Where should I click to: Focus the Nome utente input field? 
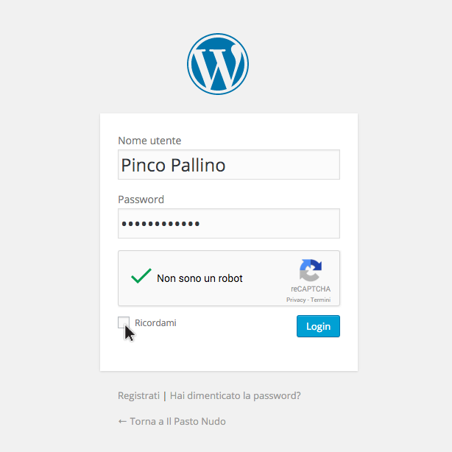tap(229, 165)
